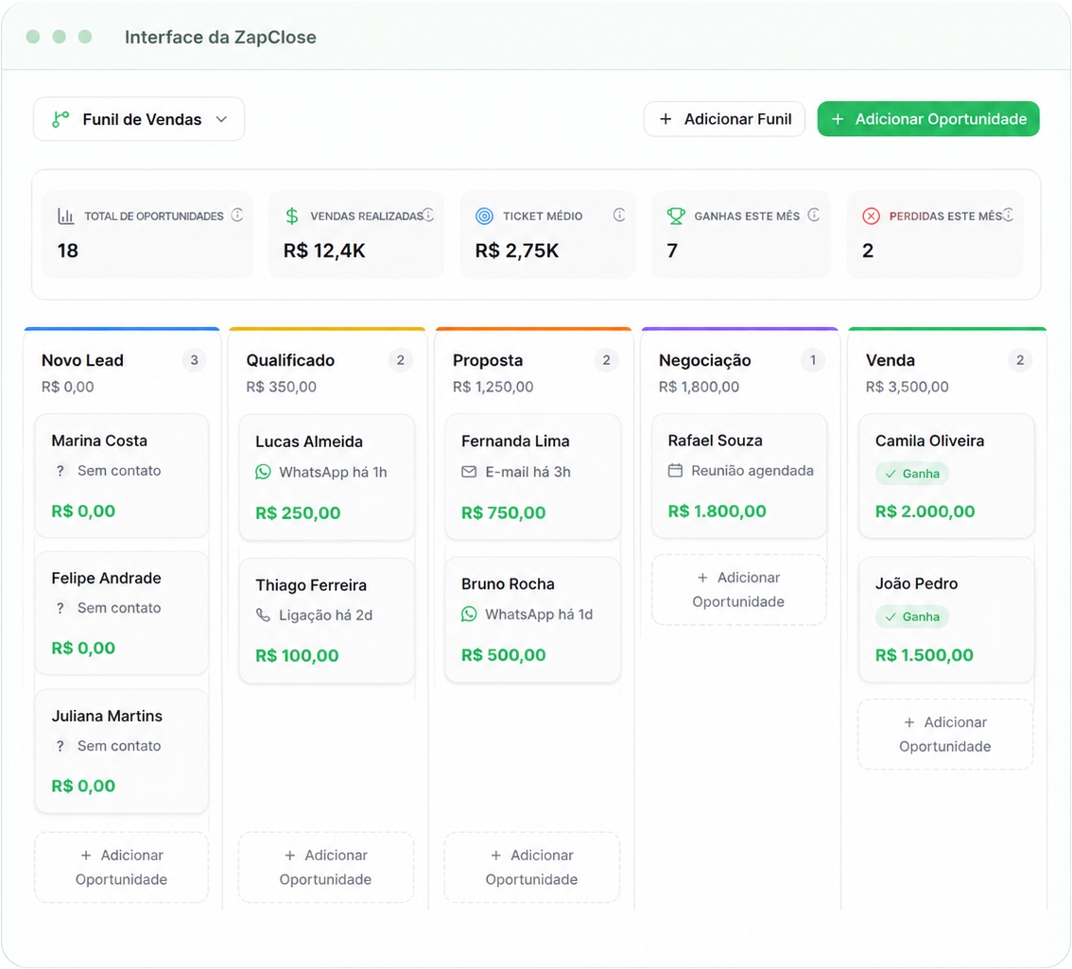Click the phone icon on Thiago Ferreira's card

click(263, 614)
